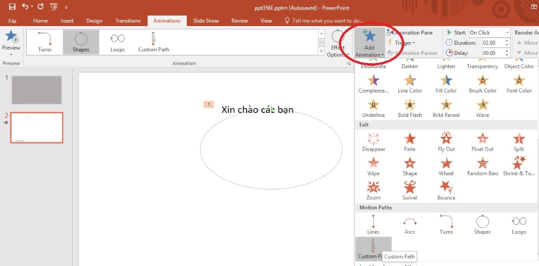This screenshot has width=539, height=266.
Task: Choose the Fly Out exit effect
Action: click(x=446, y=142)
